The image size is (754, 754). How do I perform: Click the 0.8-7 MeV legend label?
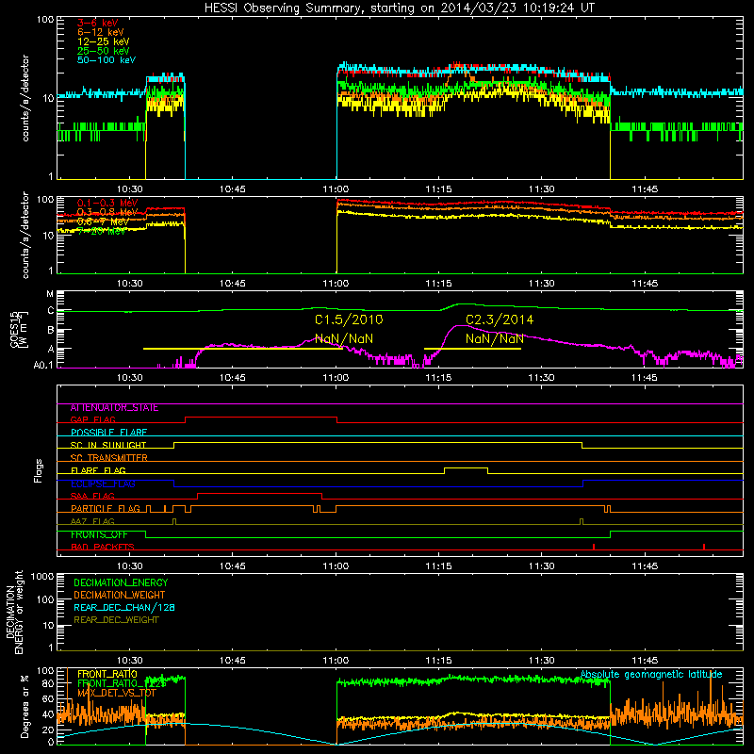(x=103, y=221)
